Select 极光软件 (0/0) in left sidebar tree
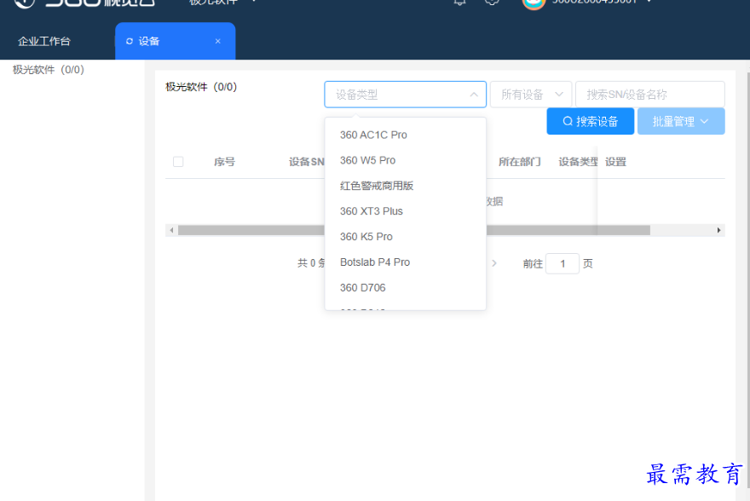Image resolution: width=750 pixels, height=501 pixels. (49, 70)
